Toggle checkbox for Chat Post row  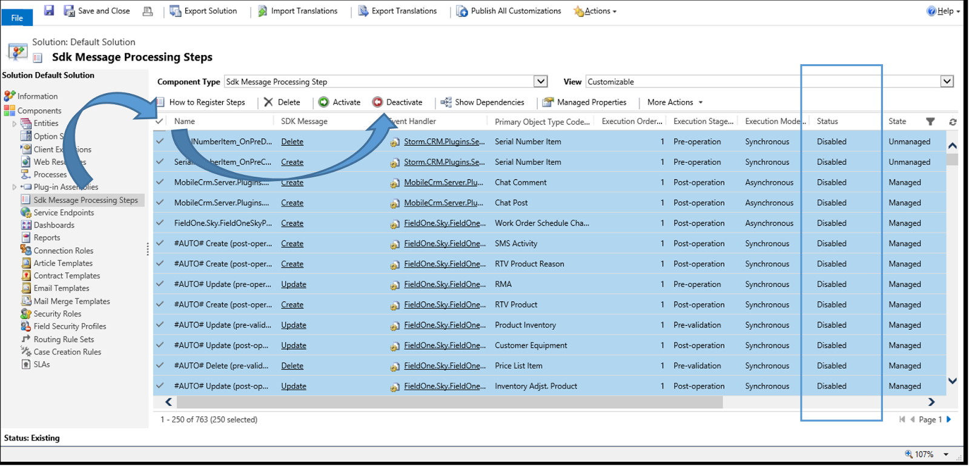(x=160, y=202)
